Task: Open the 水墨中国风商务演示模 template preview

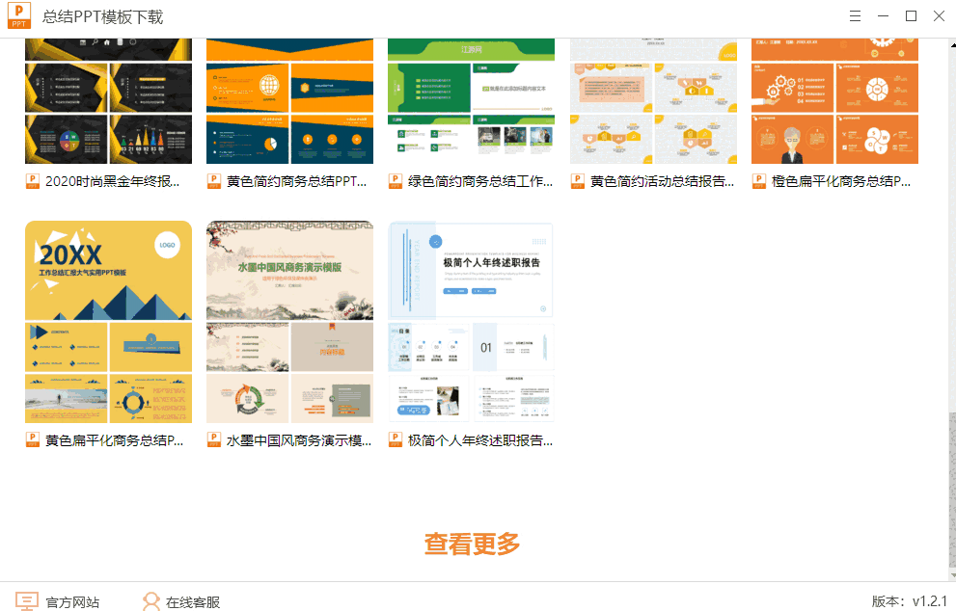Action: click(289, 324)
